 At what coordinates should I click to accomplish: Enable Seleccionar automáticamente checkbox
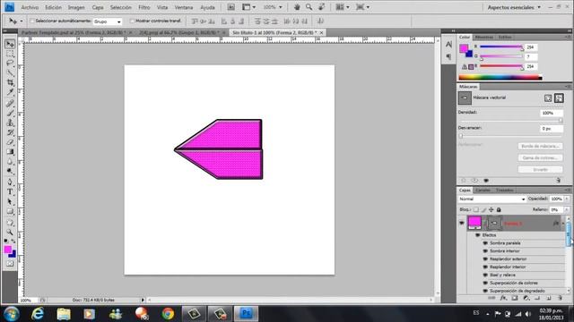(x=32, y=21)
